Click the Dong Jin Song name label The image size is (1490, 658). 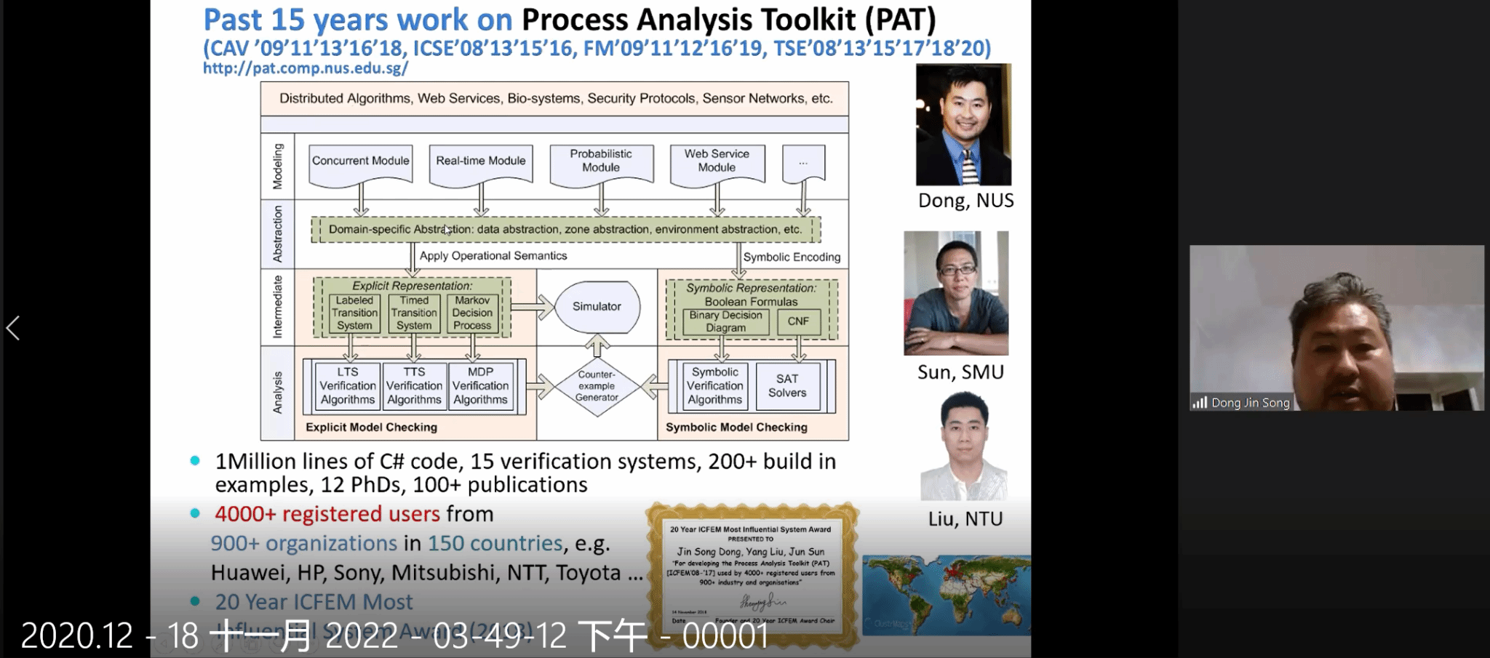point(1249,403)
